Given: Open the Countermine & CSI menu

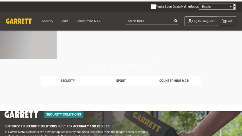Looking at the screenshot, I should tap(88, 21).
